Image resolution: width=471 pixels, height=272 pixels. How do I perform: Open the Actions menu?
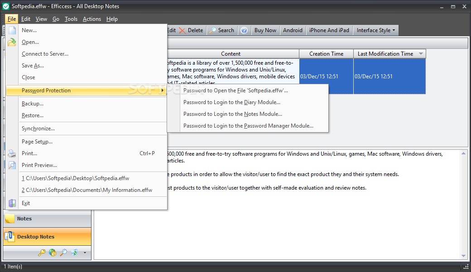pyautogui.click(x=92, y=19)
